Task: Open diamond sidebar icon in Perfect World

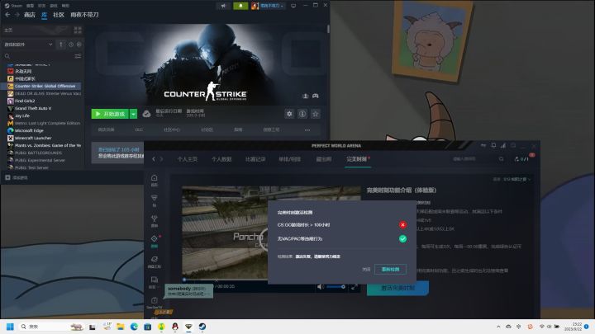Action: pos(154,241)
